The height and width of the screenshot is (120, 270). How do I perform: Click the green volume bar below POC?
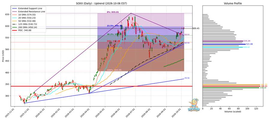(231, 88)
